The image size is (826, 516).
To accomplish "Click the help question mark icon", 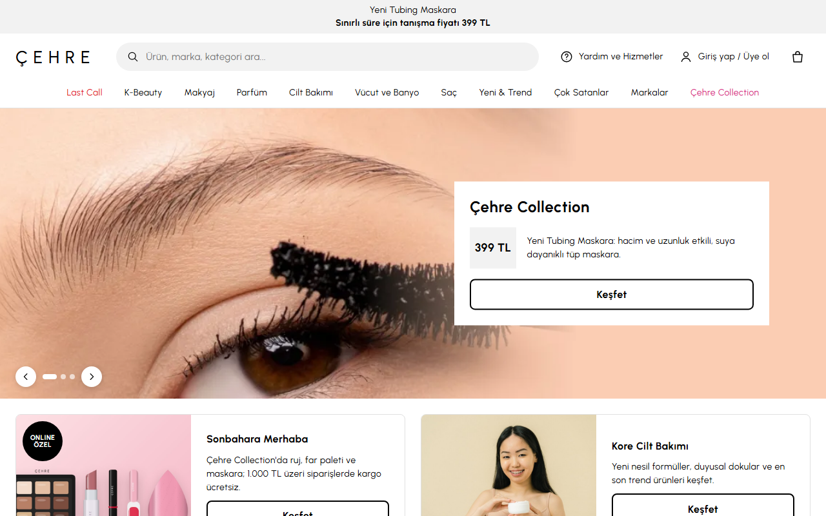I will [567, 57].
